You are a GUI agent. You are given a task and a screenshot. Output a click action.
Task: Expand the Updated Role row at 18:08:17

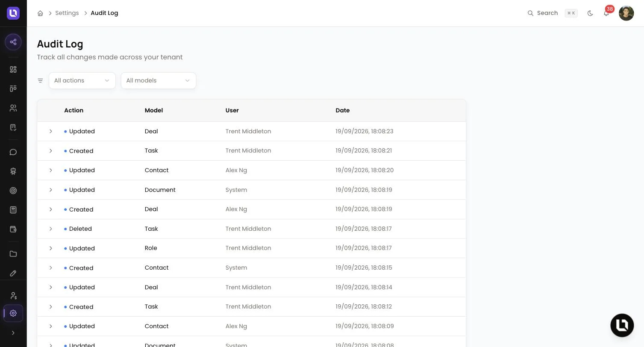pos(50,248)
